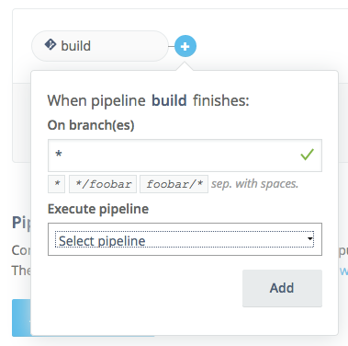Click the bold build name in heading

click(x=169, y=100)
